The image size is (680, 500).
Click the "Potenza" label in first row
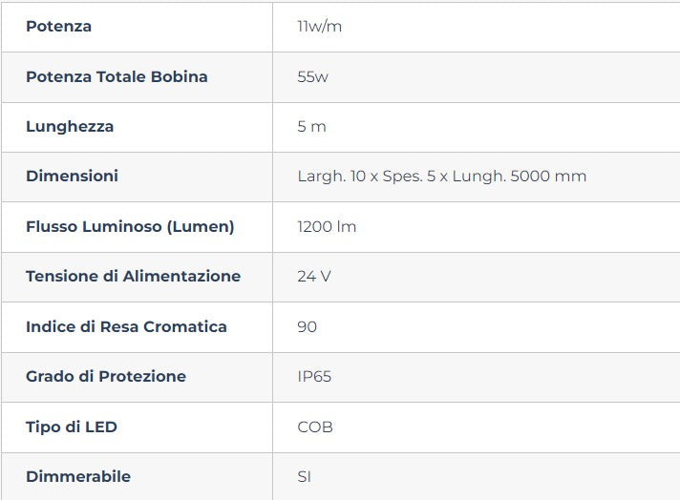(59, 27)
